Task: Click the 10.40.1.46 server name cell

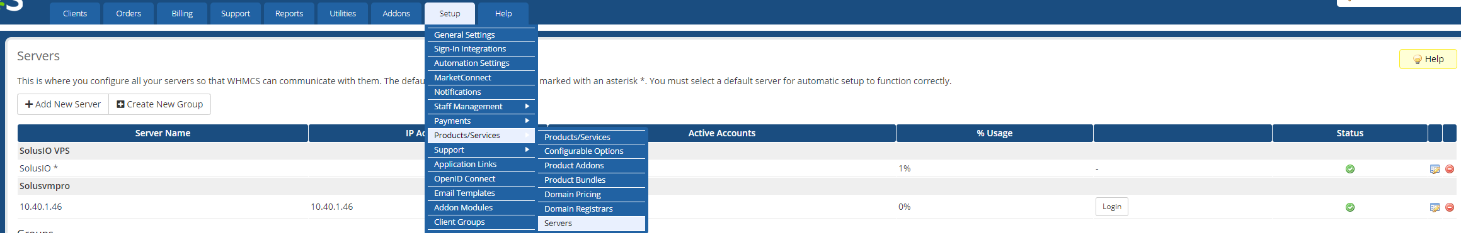Action: [x=40, y=207]
